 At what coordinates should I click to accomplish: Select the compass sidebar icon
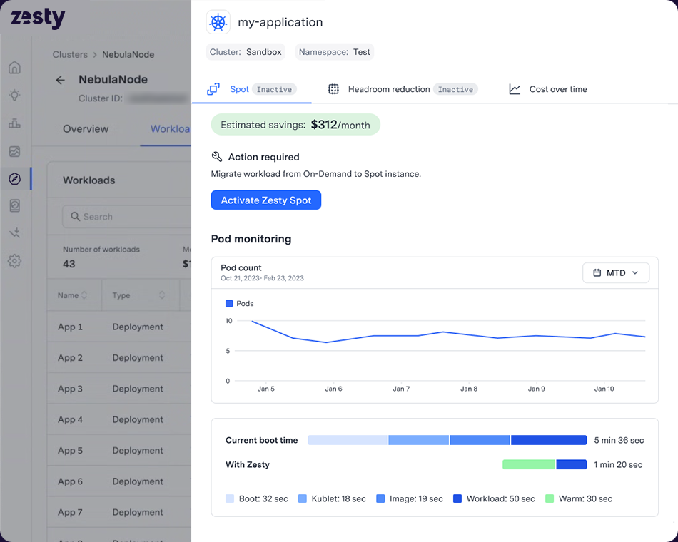click(15, 178)
